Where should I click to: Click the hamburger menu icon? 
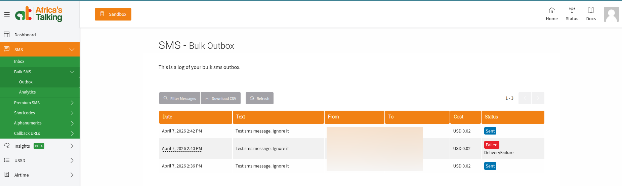click(7, 14)
